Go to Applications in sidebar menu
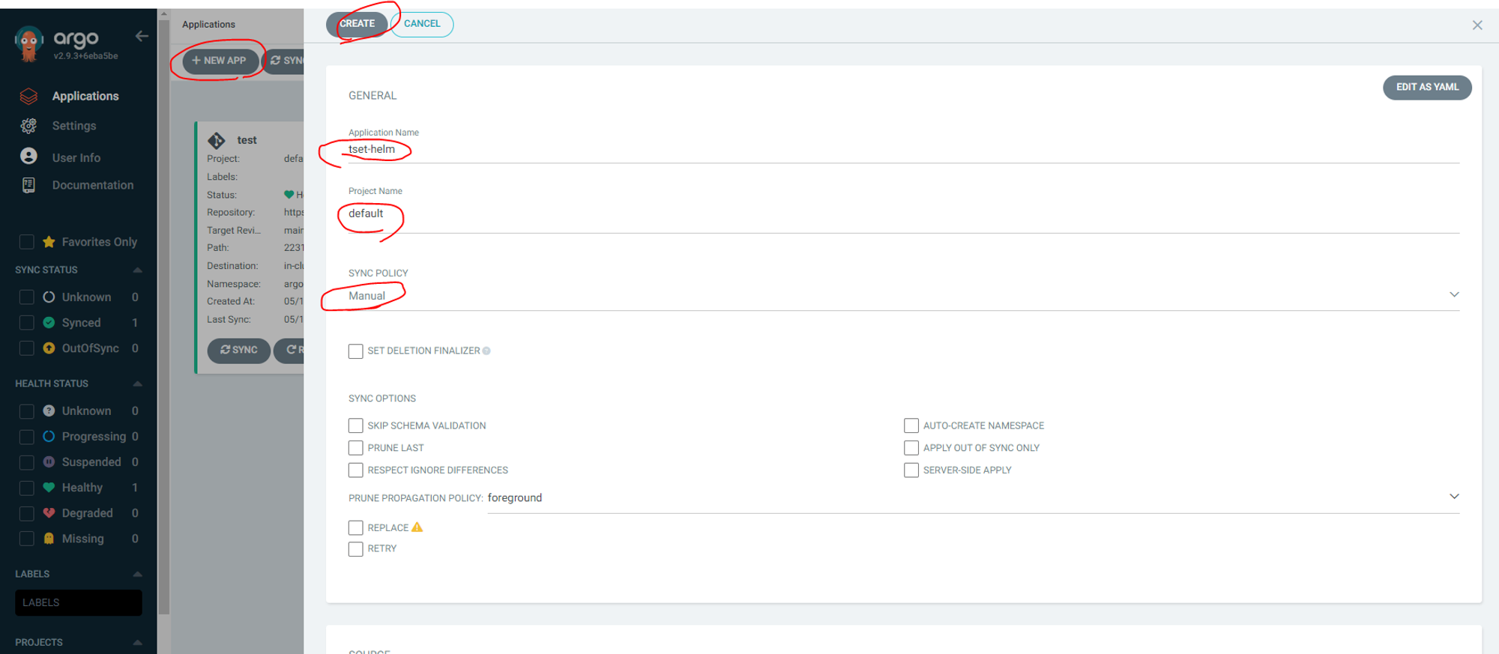Viewport: 1499px width, 654px height. click(85, 96)
